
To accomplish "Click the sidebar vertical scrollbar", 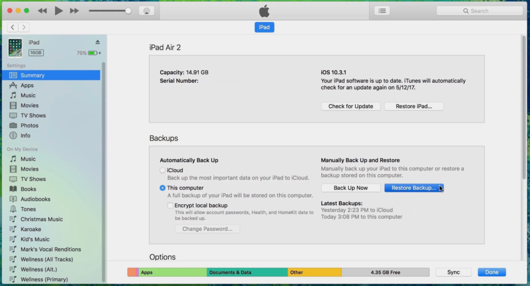I will click(104, 172).
